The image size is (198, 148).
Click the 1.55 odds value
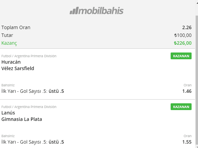(187, 142)
